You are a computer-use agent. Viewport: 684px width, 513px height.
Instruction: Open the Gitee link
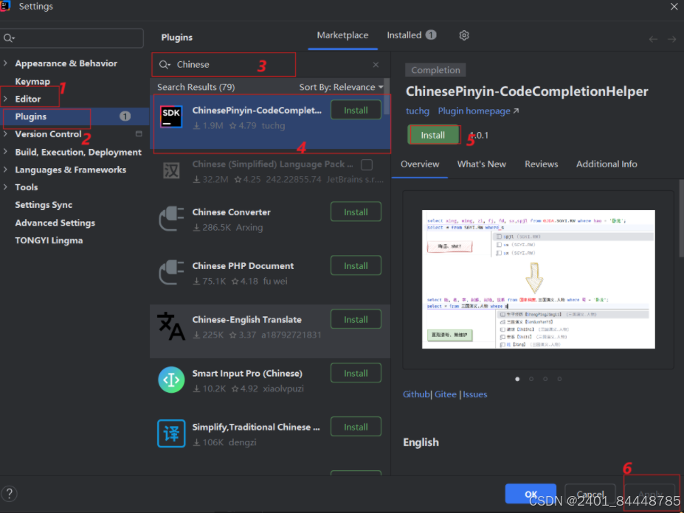click(446, 394)
